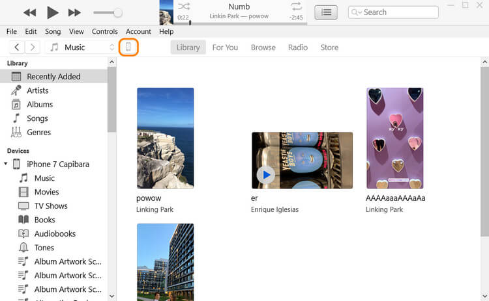Click the rewind previous track button

click(x=29, y=13)
